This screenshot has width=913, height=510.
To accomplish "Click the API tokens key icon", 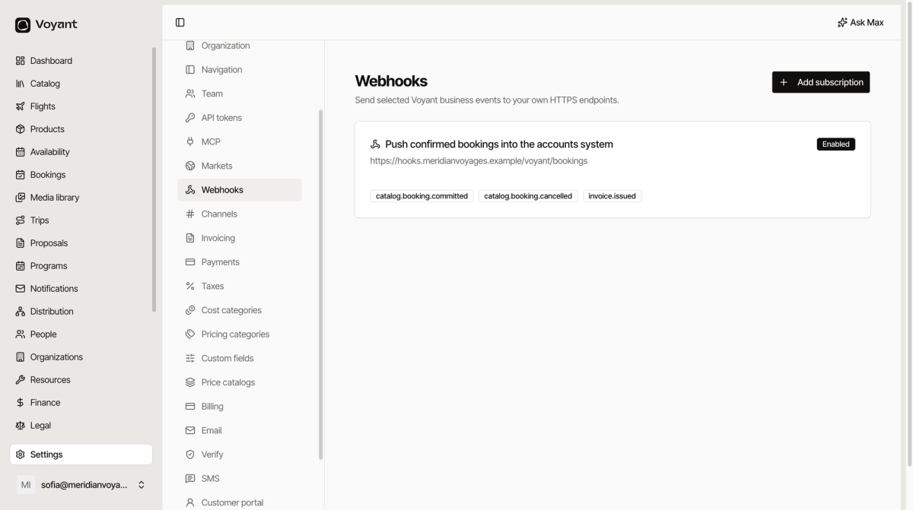I will (190, 118).
